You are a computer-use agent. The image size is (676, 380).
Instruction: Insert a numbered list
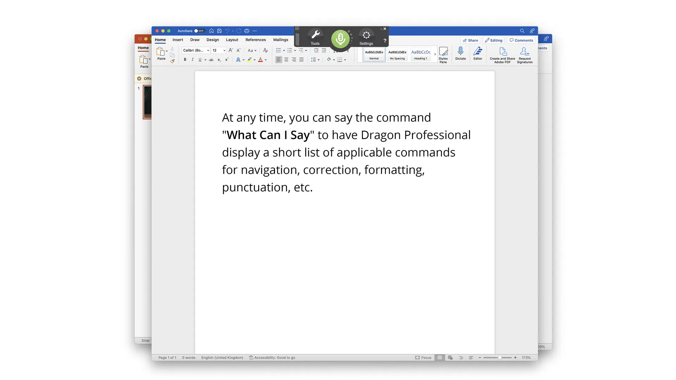click(289, 51)
